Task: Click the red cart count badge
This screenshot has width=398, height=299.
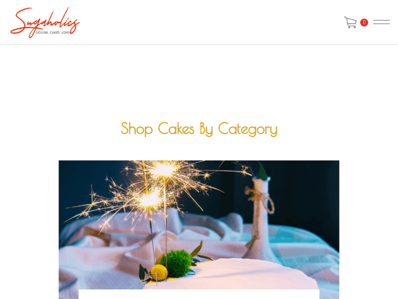Action: pos(364,22)
